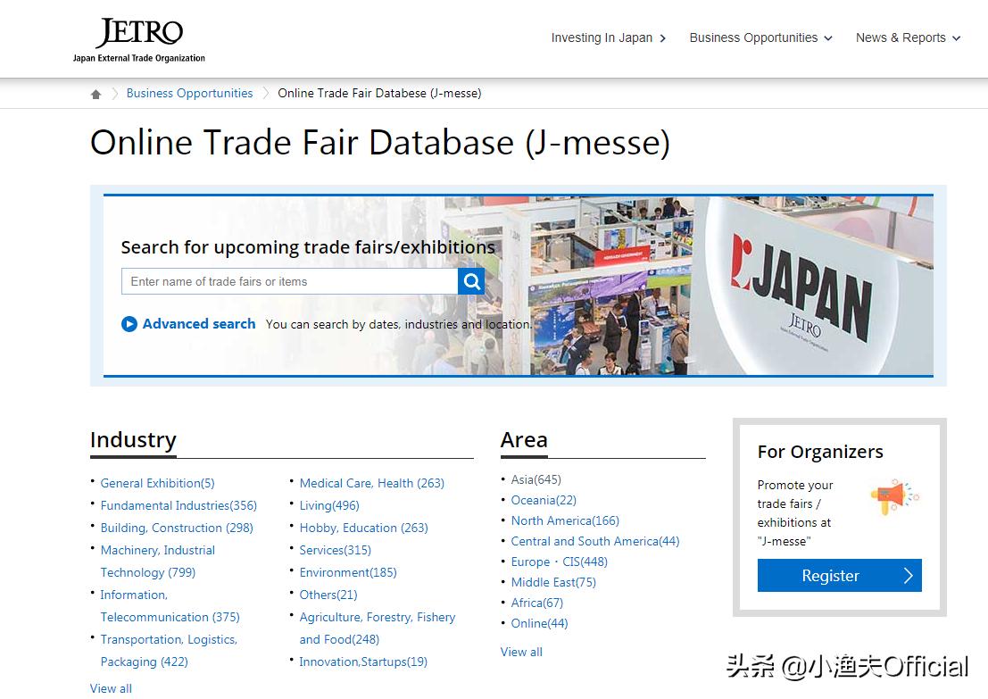This screenshot has height=699, width=988.
Task: Click the home icon in breadcrumb
Action: [96, 94]
